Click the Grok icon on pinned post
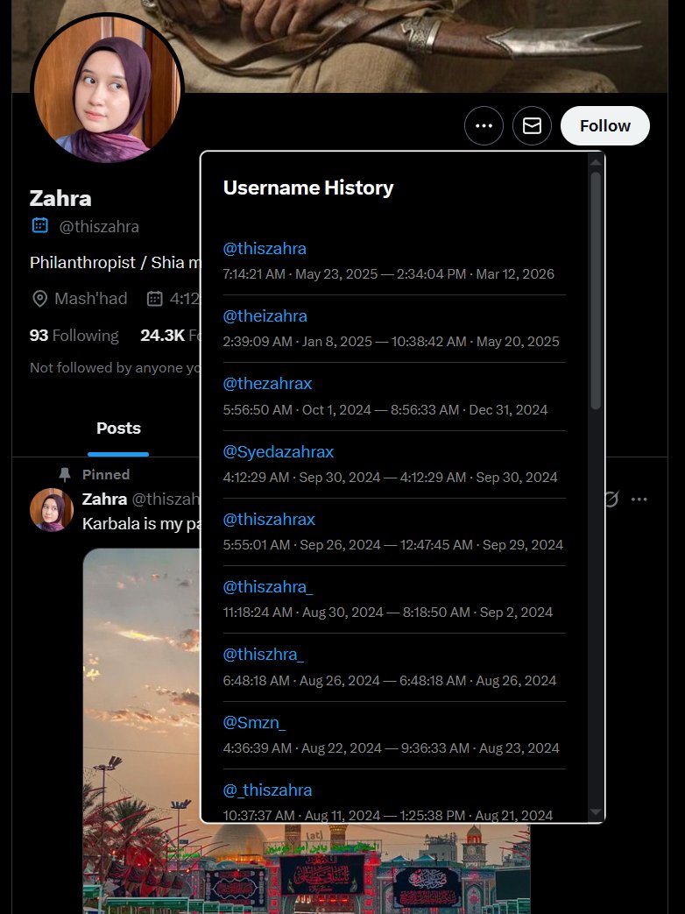685x914 pixels. tap(611, 500)
